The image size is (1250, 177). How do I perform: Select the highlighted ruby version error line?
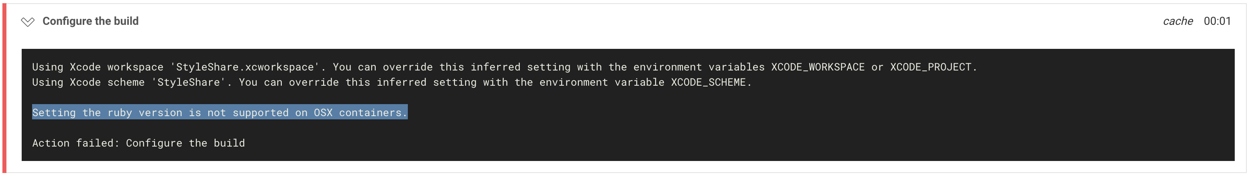(219, 113)
